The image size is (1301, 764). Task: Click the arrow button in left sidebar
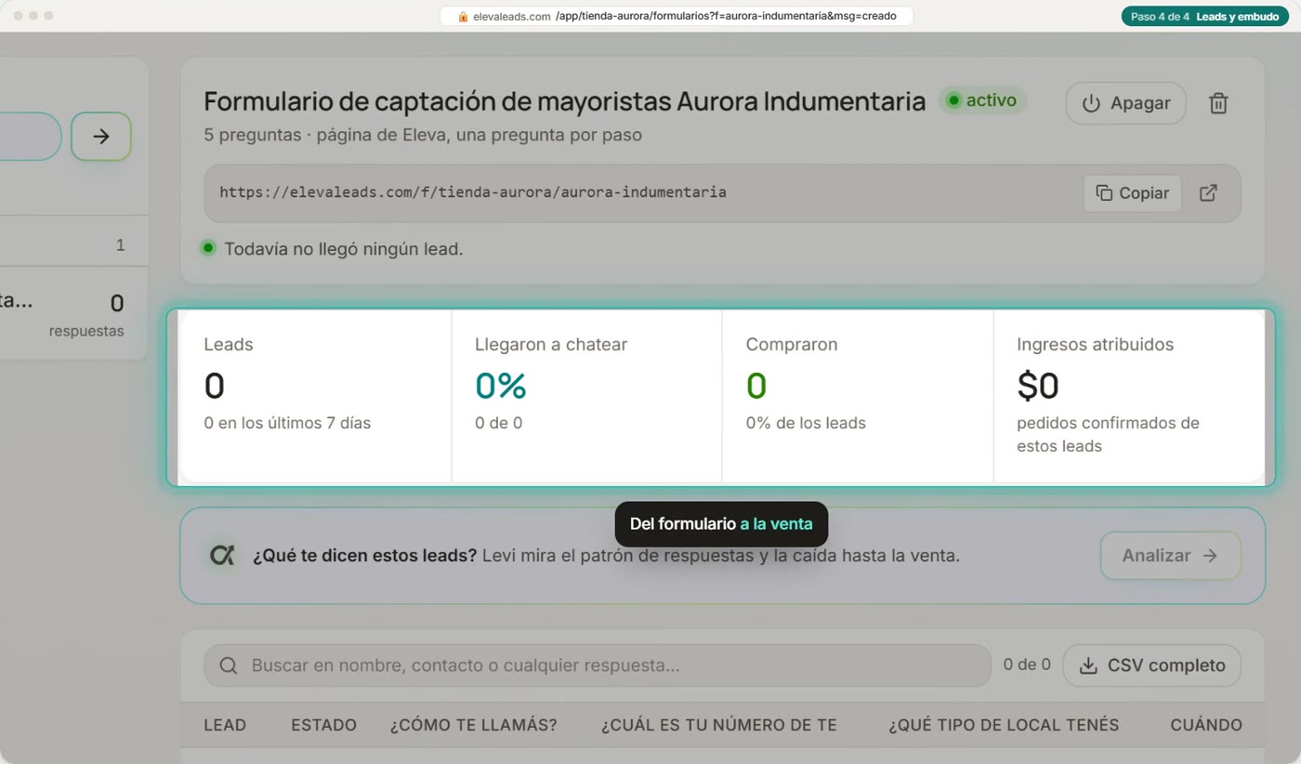(x=101, y=137)
